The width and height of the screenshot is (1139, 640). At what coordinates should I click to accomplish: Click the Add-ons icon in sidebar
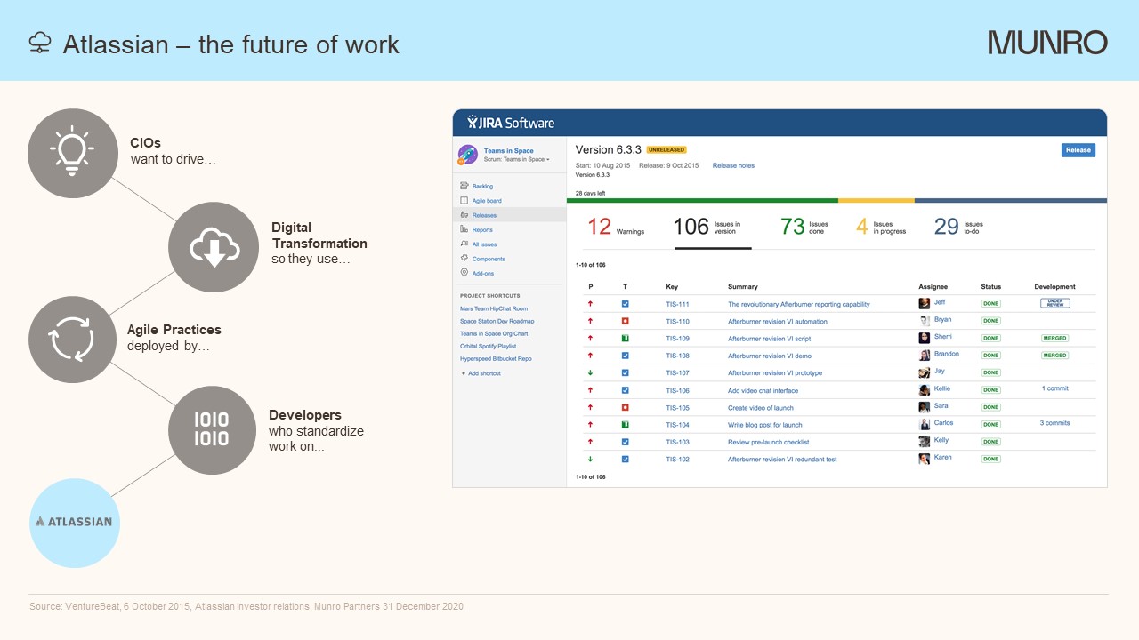(x=464, y=273)
